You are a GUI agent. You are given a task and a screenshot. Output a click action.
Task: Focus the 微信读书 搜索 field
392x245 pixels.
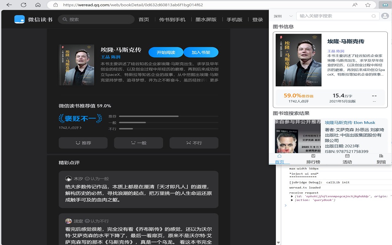(96, 19)
